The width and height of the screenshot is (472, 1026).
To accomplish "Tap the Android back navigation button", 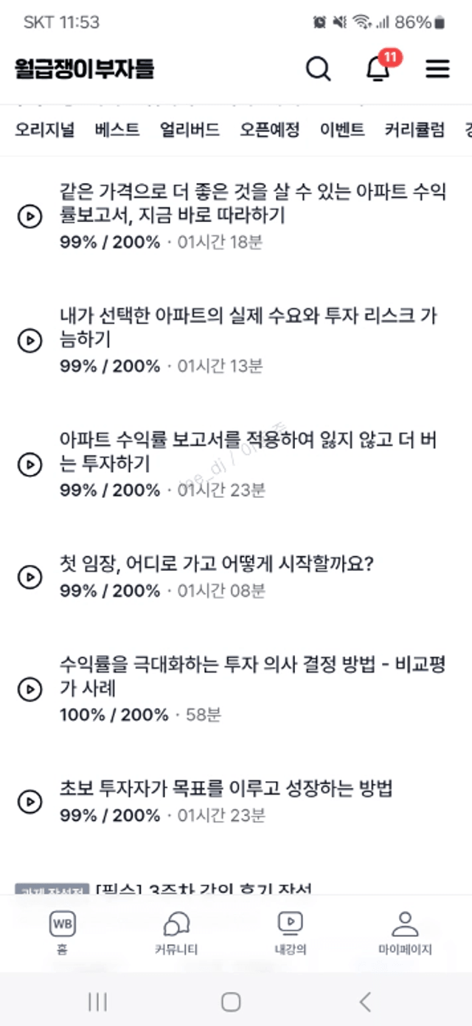I will [x=365, y=1001].
